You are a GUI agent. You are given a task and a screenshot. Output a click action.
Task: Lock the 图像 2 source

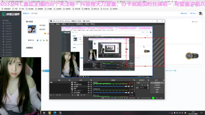click(x=91, y=82)
